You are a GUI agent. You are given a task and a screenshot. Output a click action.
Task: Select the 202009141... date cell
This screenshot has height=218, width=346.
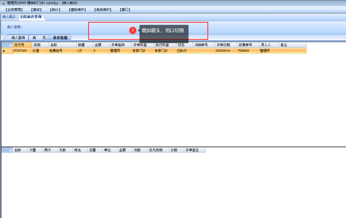(226, 51)
